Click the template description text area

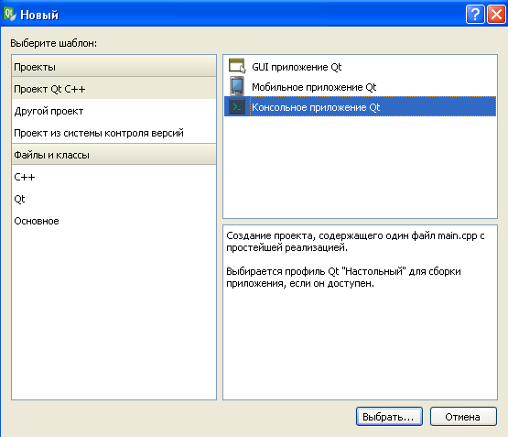360,312
